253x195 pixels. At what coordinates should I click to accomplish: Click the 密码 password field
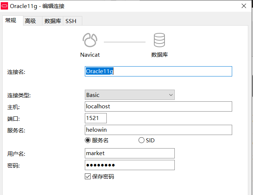pyautogui.click(x=129, y=165)
